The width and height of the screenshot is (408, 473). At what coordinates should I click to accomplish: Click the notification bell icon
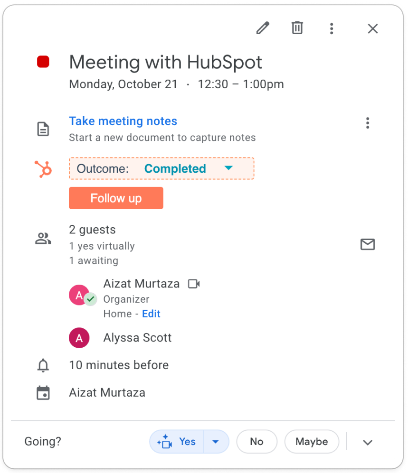(x=43, y=365)
